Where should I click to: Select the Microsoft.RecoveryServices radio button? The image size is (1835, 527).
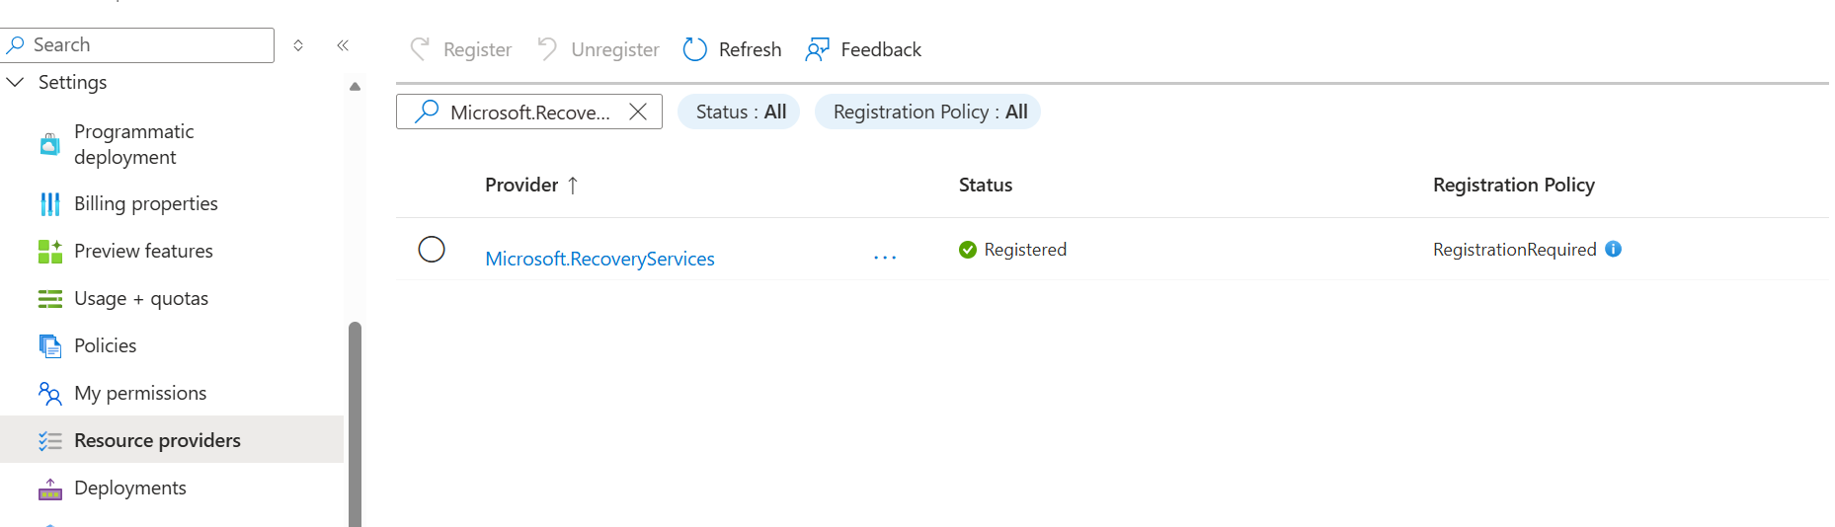point(432,249)
